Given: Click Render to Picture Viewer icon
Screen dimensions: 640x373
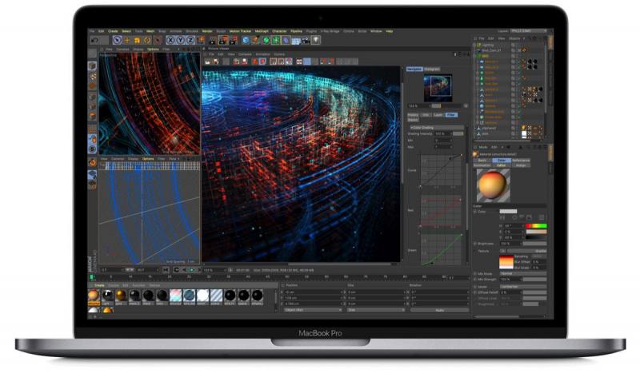Looking at the screenshot, I should (223, 40).
